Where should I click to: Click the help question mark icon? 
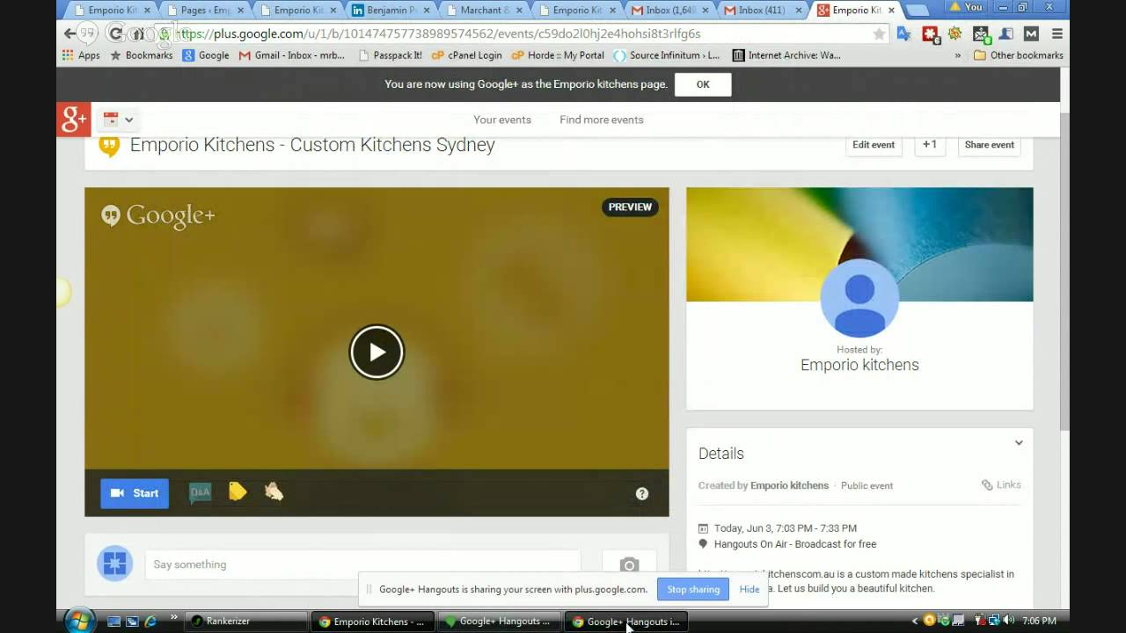pyautogui.click(x=642, y=494)
